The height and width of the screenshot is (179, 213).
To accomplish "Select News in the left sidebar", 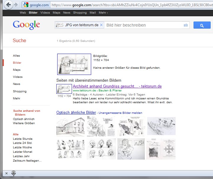I will [17, 84].
